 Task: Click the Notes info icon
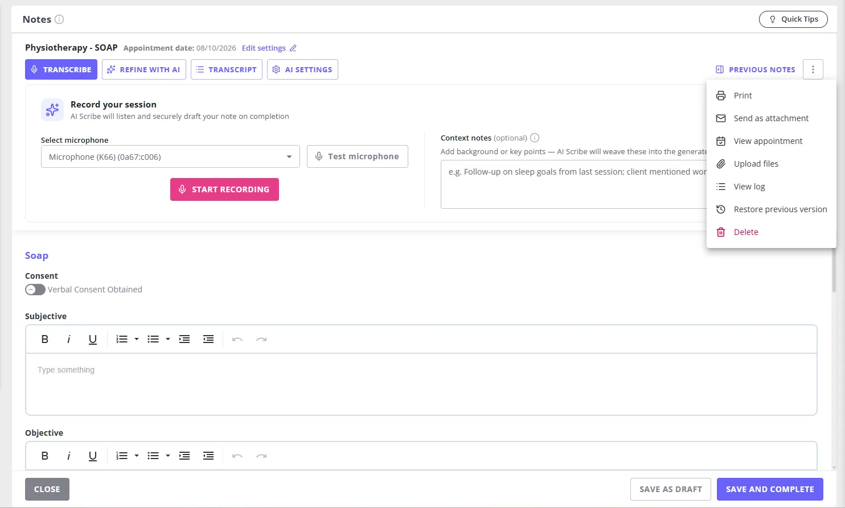point(59,19)
